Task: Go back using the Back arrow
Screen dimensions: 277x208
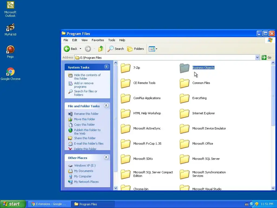Action: [70, 49]
